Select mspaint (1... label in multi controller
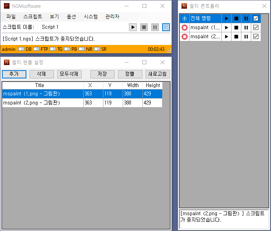271x231 pixels. [x=206, y=28]
